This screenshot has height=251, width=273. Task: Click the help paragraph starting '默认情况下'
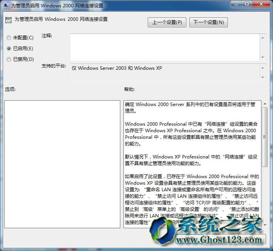coord(191,160)
